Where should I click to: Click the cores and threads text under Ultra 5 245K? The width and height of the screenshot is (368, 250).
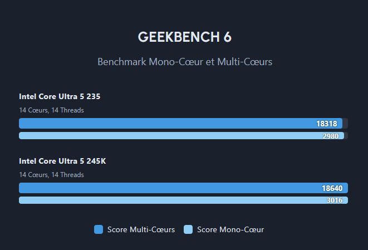(x=51, y=175)
